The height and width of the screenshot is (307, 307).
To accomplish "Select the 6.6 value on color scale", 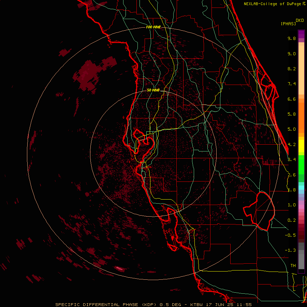I will (x=292, y=99).
